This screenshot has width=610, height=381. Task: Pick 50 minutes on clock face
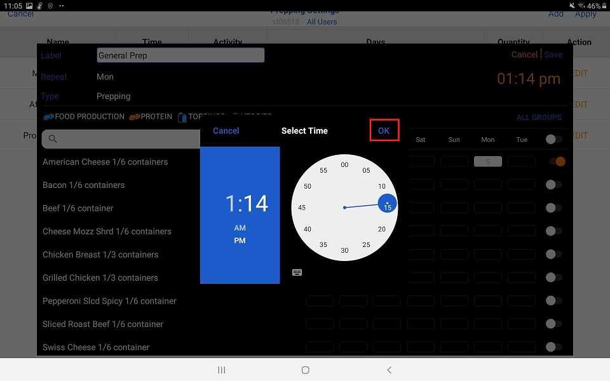tap(308, 186)
